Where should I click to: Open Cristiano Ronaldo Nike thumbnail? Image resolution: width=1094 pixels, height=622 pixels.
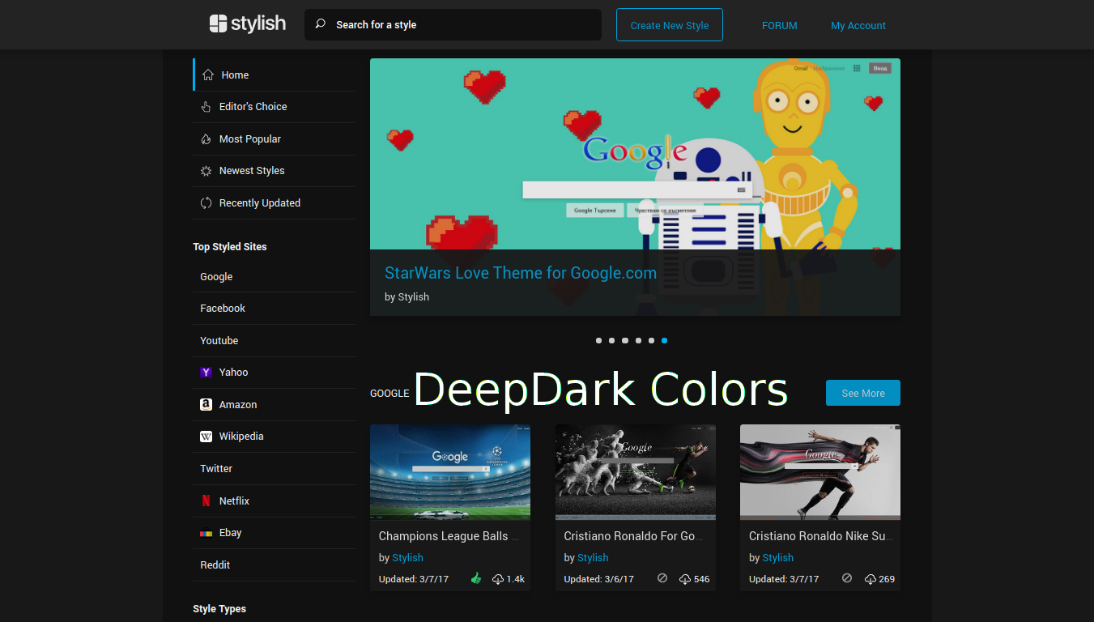tap(820, 472)
